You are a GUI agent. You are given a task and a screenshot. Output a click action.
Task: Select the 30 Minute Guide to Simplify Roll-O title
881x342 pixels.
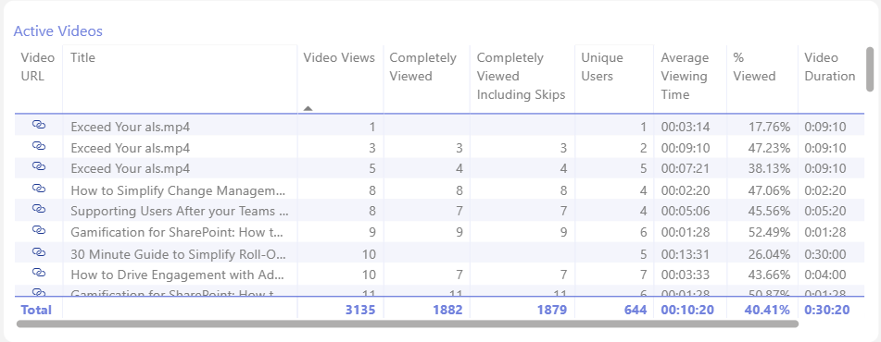click(x=179, y=254)
